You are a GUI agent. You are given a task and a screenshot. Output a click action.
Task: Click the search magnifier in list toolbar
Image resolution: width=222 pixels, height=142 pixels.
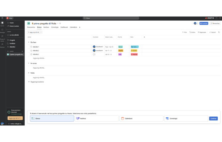(219, 32)
